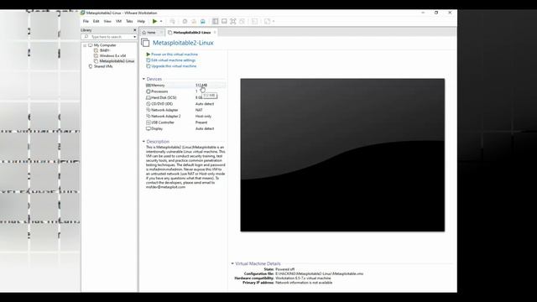Open the power options dropdown arrow
This screenshot has height=302, width=537.
(161, 21)
